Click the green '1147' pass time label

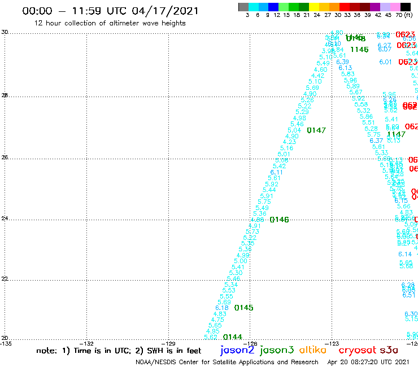397,134
